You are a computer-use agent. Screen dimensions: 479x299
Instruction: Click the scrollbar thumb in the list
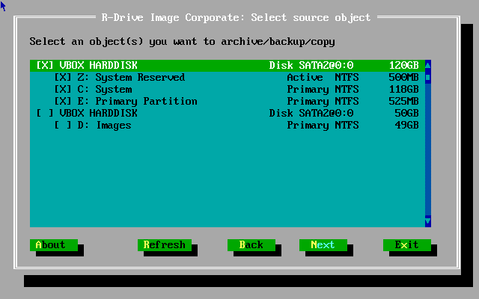[427, 77]
